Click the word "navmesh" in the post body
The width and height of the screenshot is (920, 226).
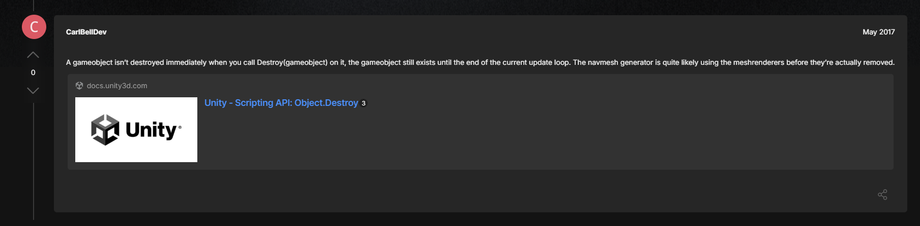click(x=604, y=62)
